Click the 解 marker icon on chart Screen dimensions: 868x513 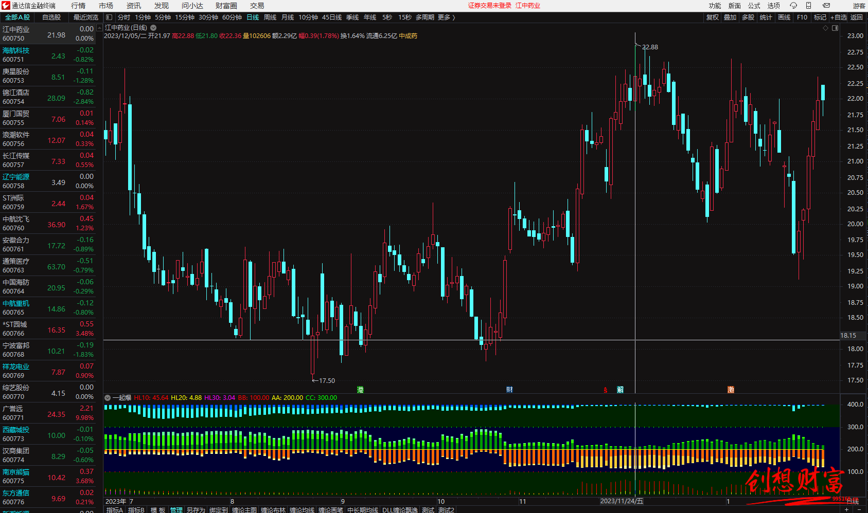pyautogui.click(x=621, y=390)
